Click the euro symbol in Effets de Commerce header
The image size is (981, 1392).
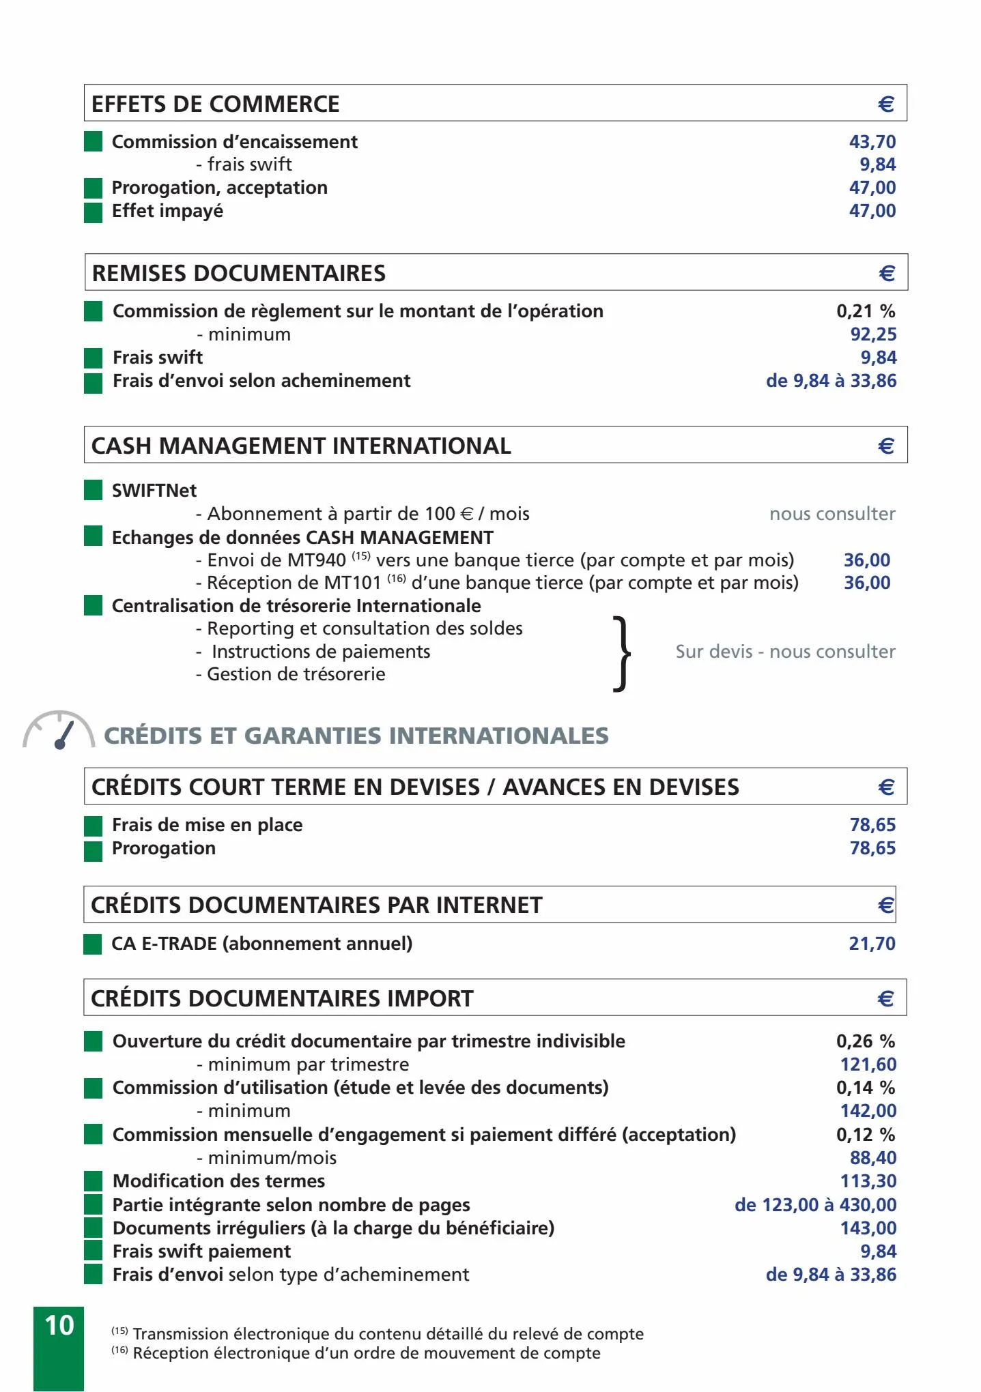886,104
